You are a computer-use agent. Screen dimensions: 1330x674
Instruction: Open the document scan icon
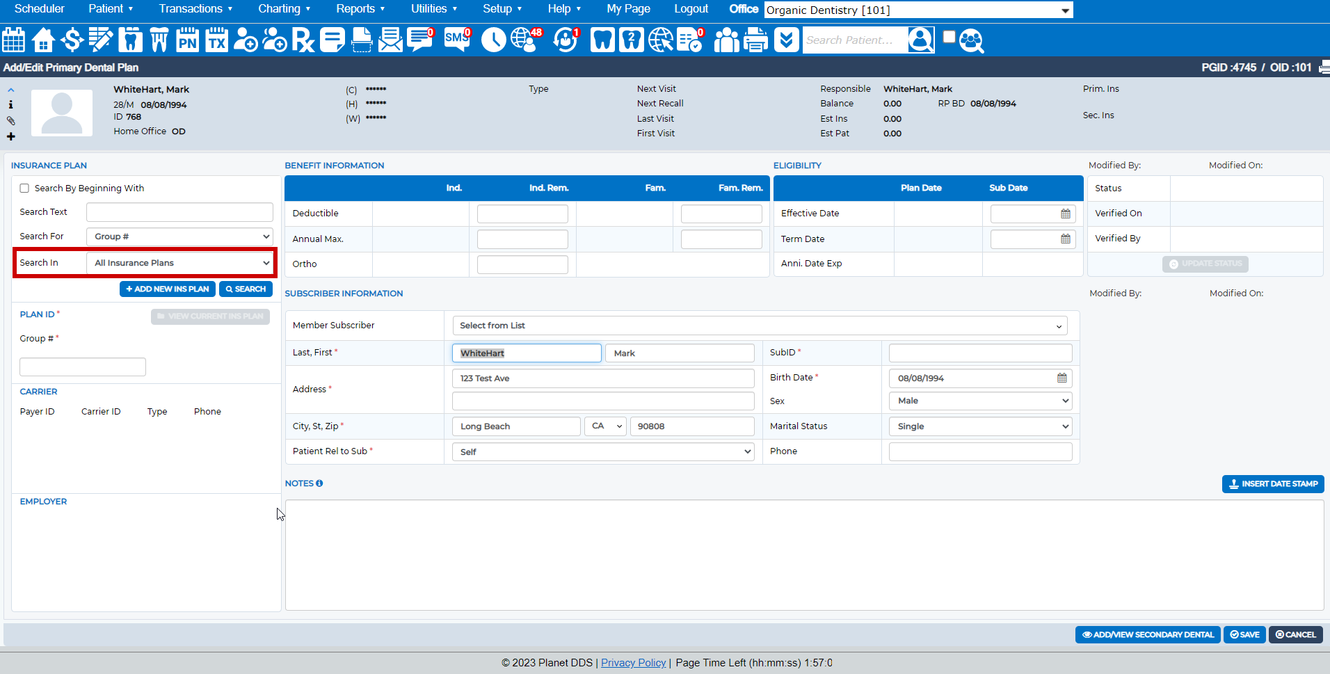[x=362, y=40]
